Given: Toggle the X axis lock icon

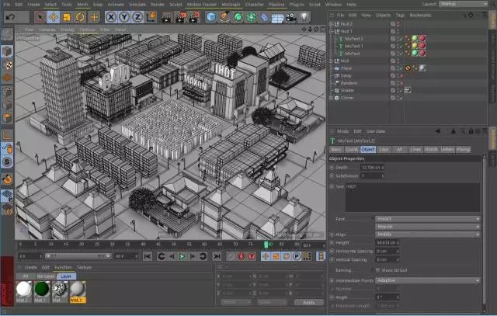Looking at the screenshot, I should click(112, 16).
